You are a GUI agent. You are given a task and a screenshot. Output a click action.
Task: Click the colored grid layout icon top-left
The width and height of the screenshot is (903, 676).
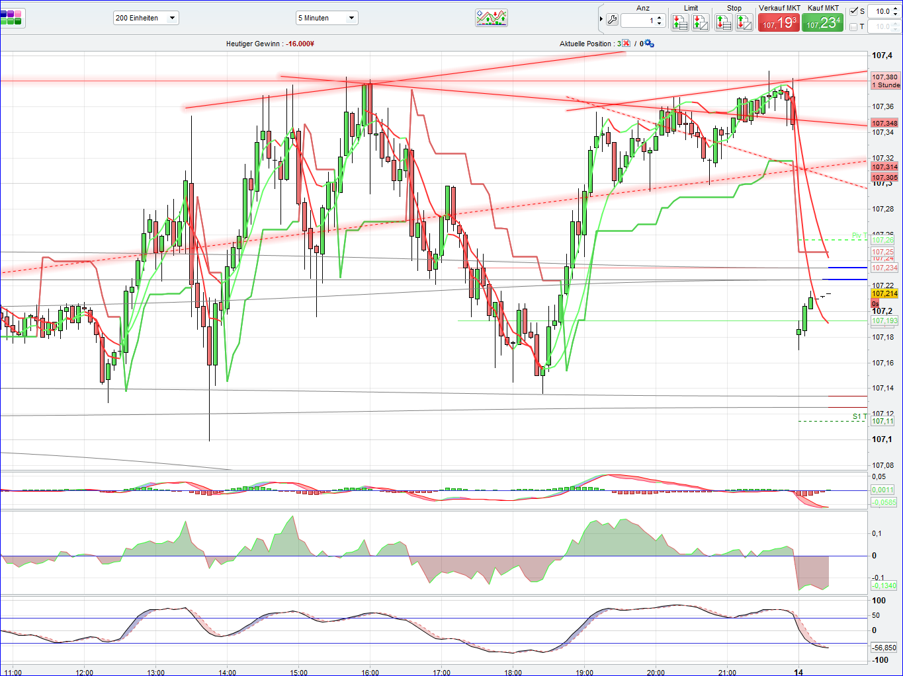(11, 18)
